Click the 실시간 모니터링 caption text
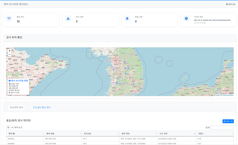The height and width of the screenshot is (145, 238). [x=200, y=23]
